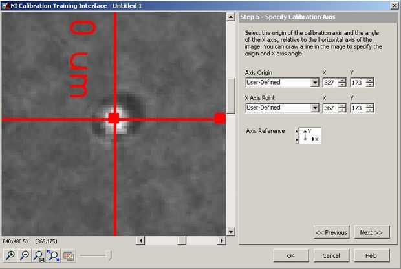Click the red X-axis endpoint handle
This screenshot has width=401, height=269.
(220, 118)
